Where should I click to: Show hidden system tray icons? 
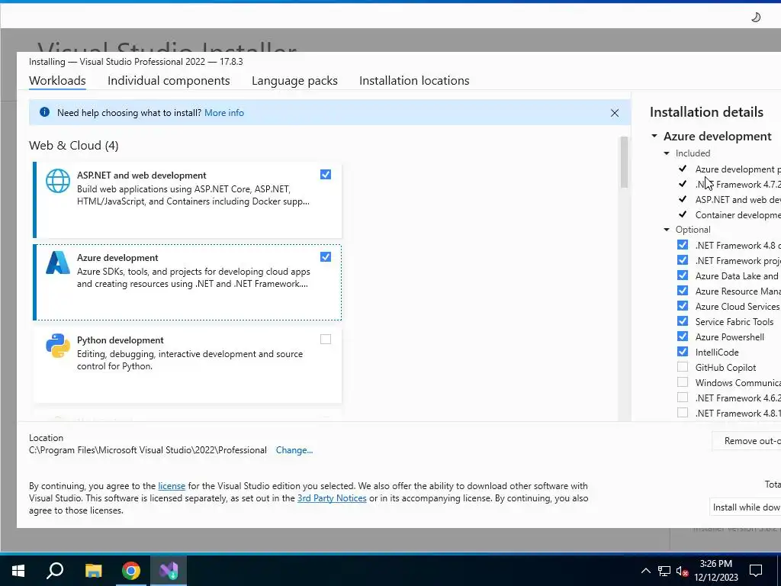(645, 571)
